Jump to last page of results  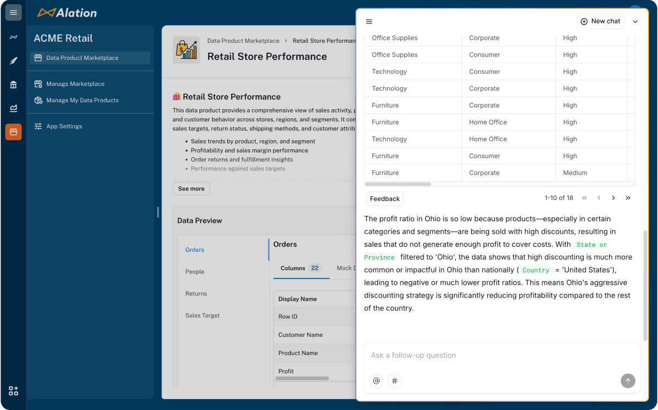(628, 198)
